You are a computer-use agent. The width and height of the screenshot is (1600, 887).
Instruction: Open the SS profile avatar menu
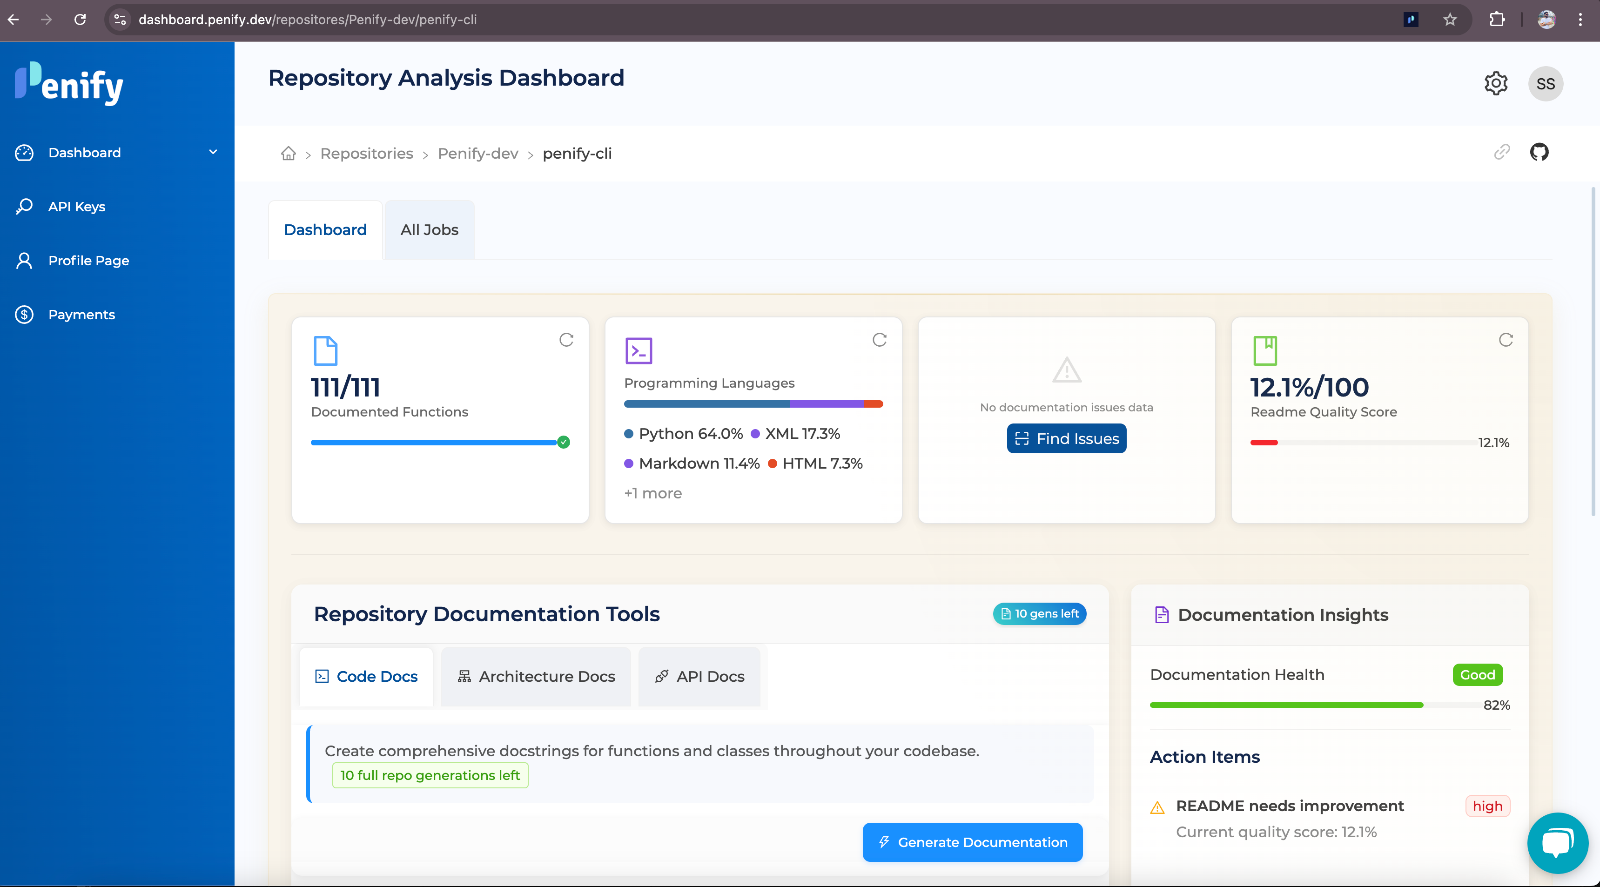coord(1546,83)
